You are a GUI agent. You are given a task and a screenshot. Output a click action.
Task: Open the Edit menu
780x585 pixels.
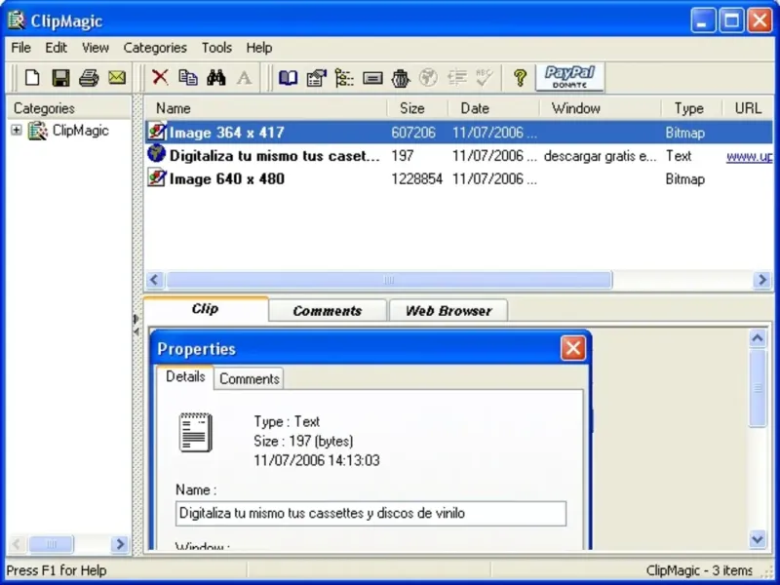coord(56,48)
